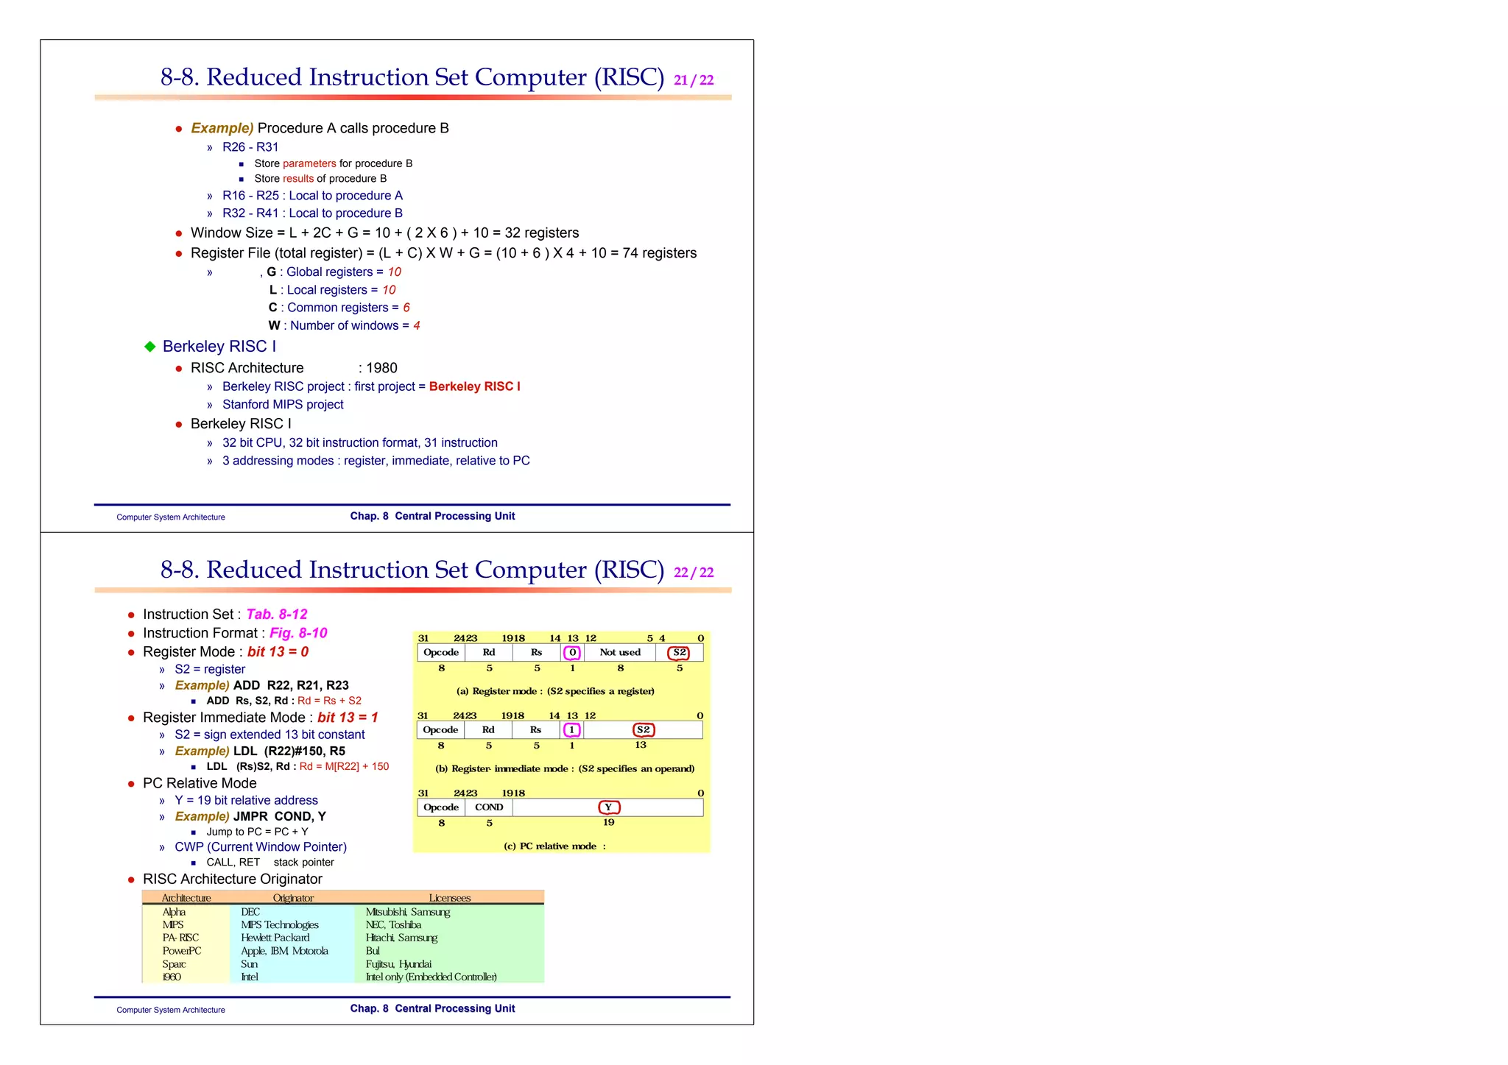Click the circled S2 in the 13-bit immediate field
Screen dimensions: 1508x1065
(643, 730)
